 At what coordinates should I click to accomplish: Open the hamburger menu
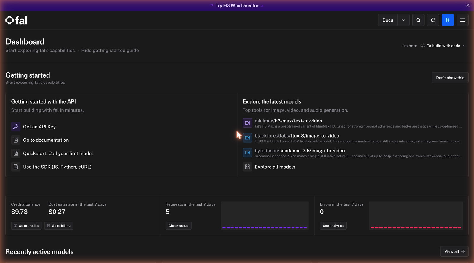[x=462, y=20]
